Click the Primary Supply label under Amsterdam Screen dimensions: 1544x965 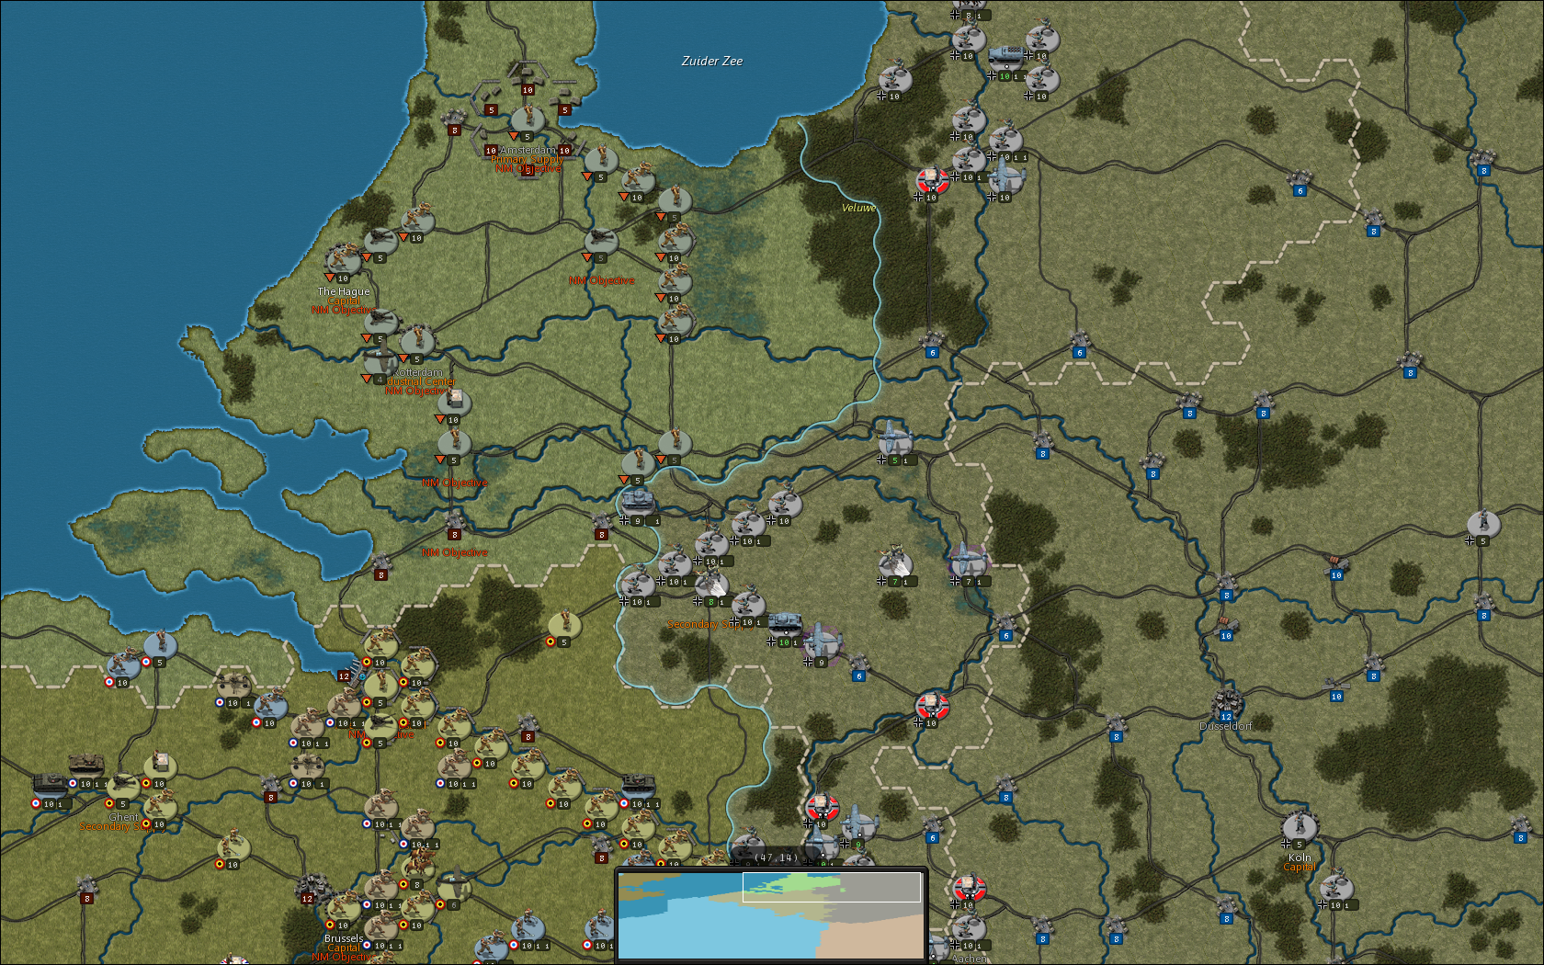coord(526,160)
